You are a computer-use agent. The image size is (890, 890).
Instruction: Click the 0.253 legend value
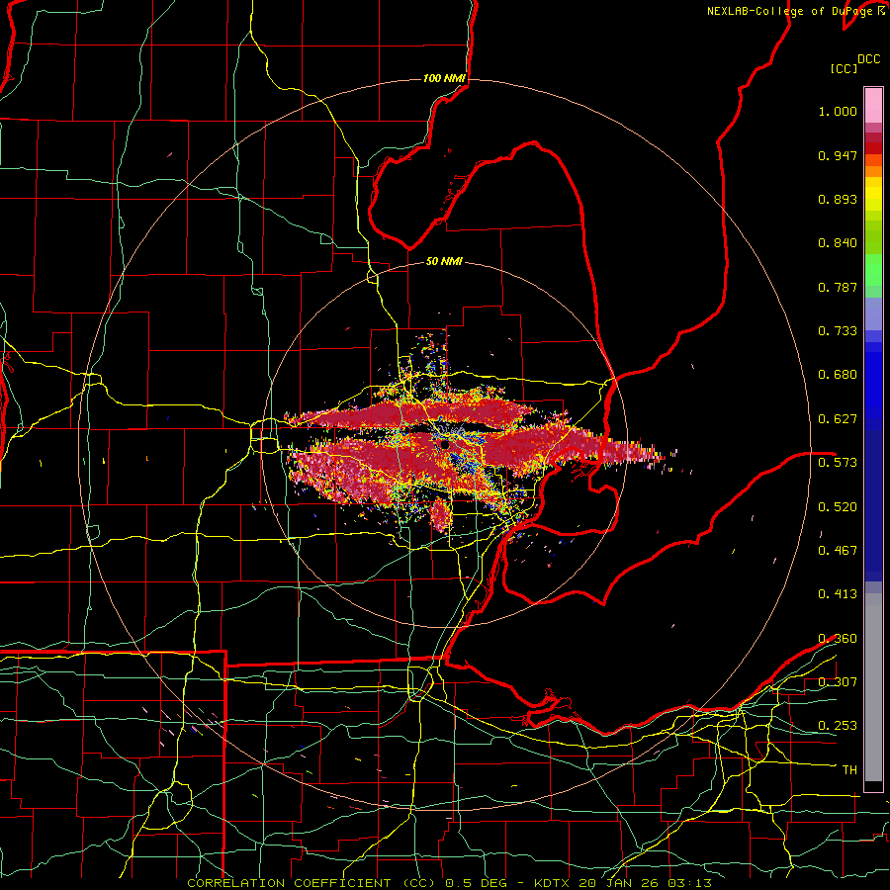point(838,726)
